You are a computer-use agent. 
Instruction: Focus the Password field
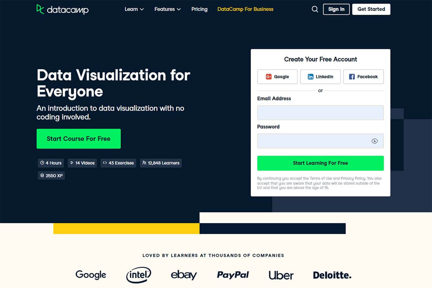[320, 141]
